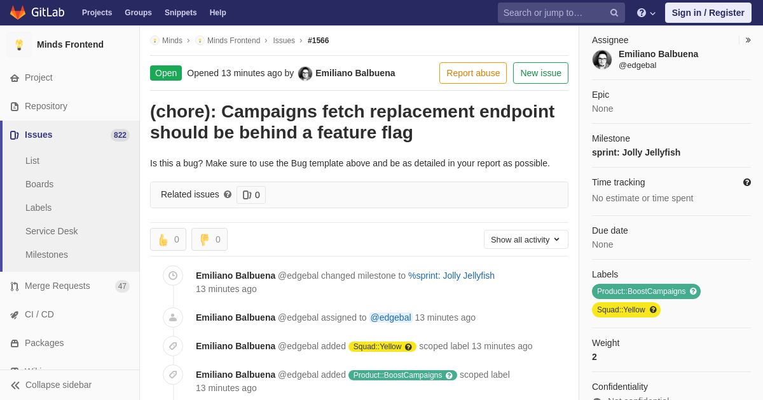Click the Project home icon
Screen dimensions: 763x400
pyautogui.click(x=15, y=78)
